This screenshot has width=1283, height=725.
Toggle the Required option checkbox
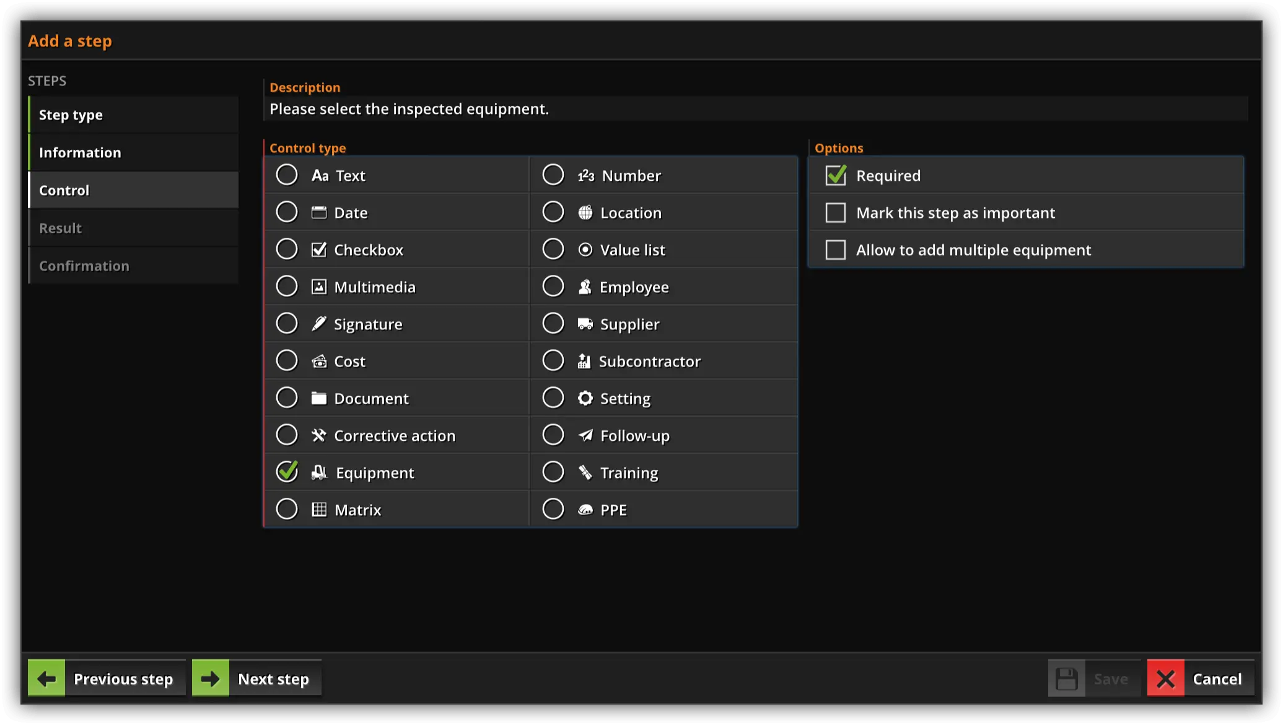(835, 175)
